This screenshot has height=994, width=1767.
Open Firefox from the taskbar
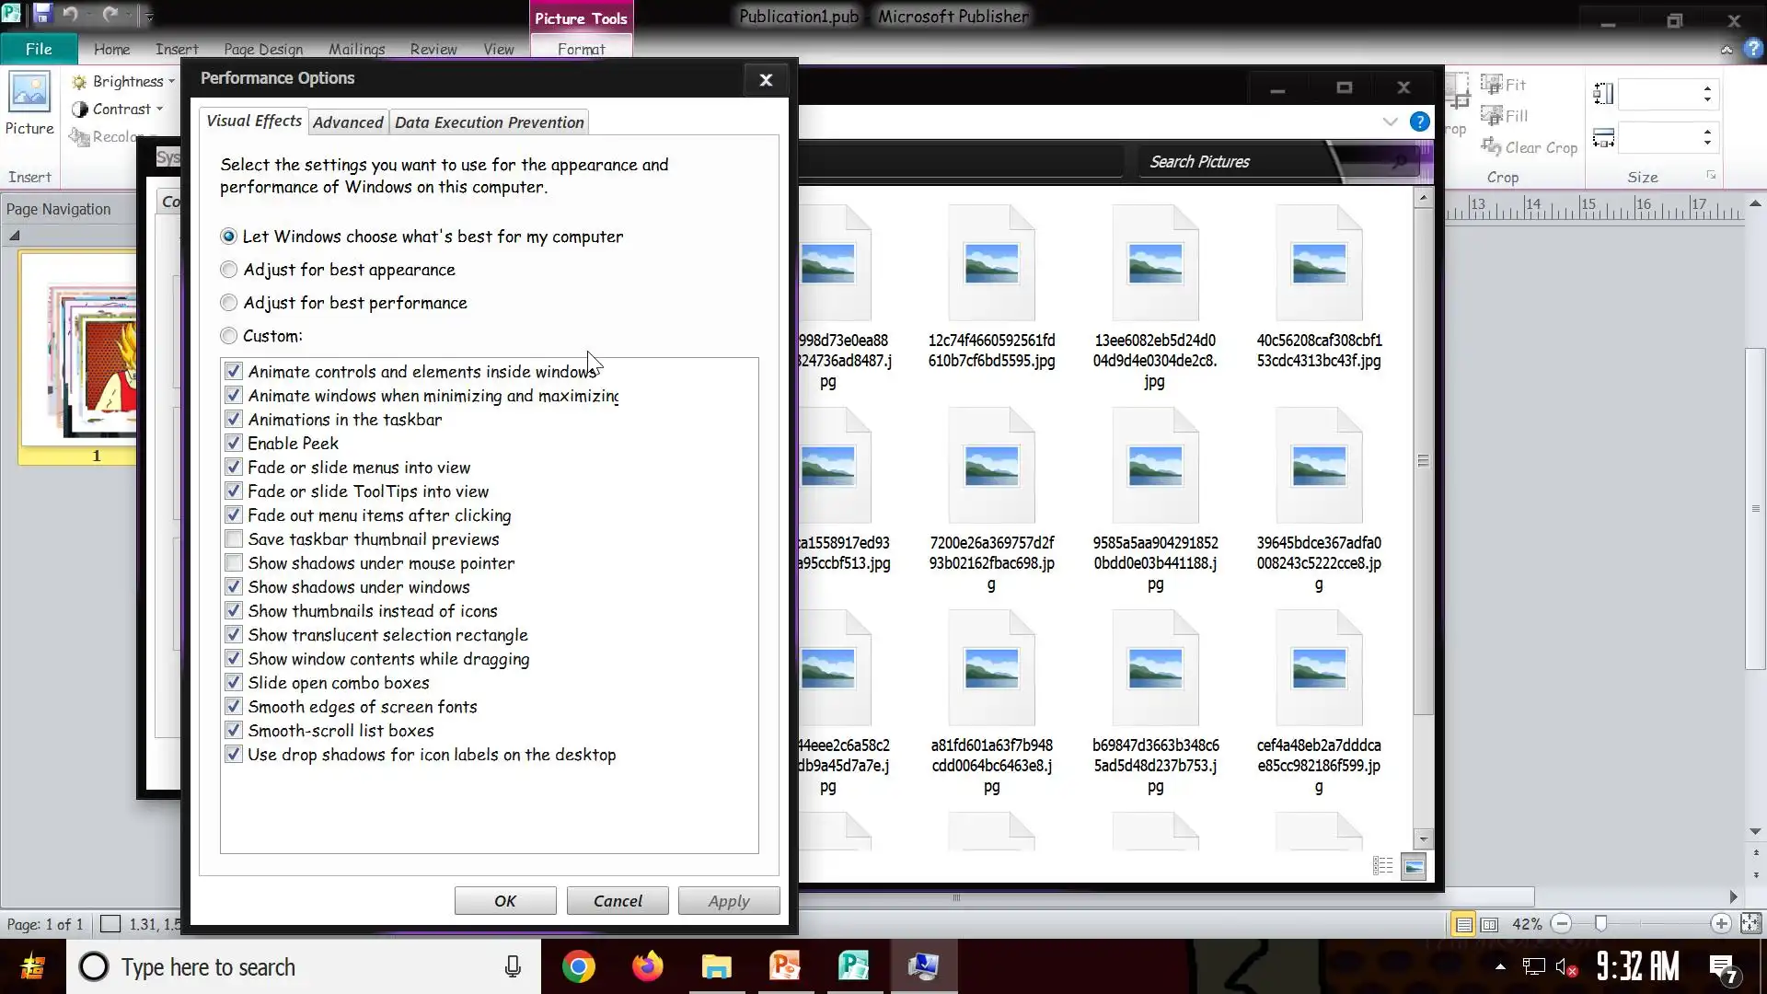tap(647, 966)
